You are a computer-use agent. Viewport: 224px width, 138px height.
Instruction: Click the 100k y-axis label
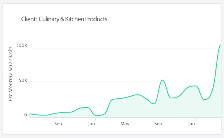point(21,46)
